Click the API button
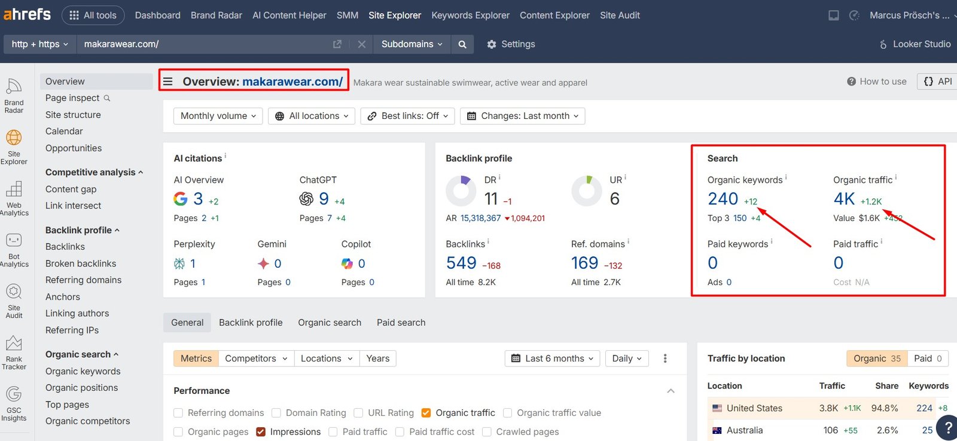Screen dimensions: 957x441 938,81
